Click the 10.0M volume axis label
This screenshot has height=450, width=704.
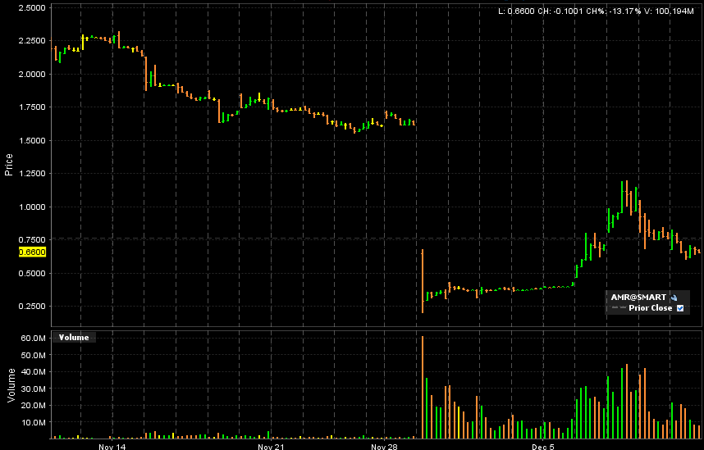tap(33, 423)
